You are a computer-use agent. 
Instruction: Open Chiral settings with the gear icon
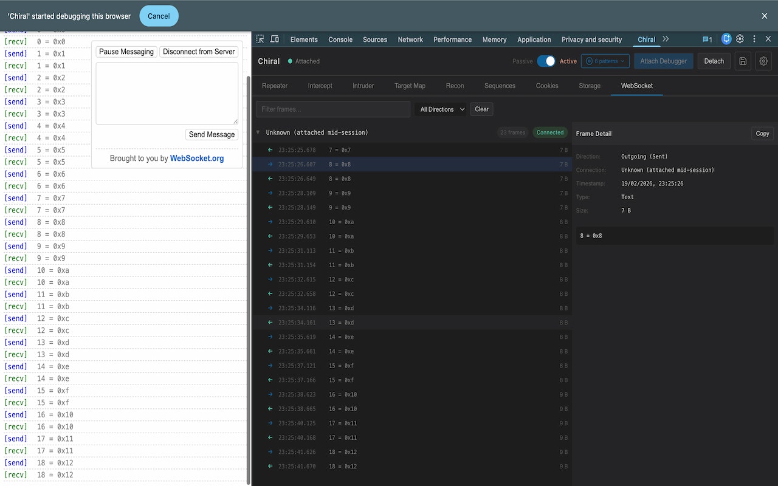(764, 61)
